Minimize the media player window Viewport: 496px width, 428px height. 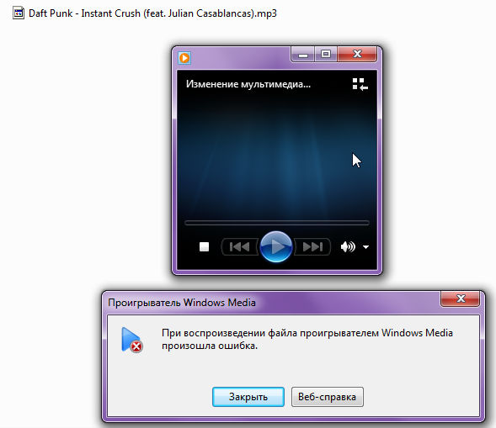302,55
